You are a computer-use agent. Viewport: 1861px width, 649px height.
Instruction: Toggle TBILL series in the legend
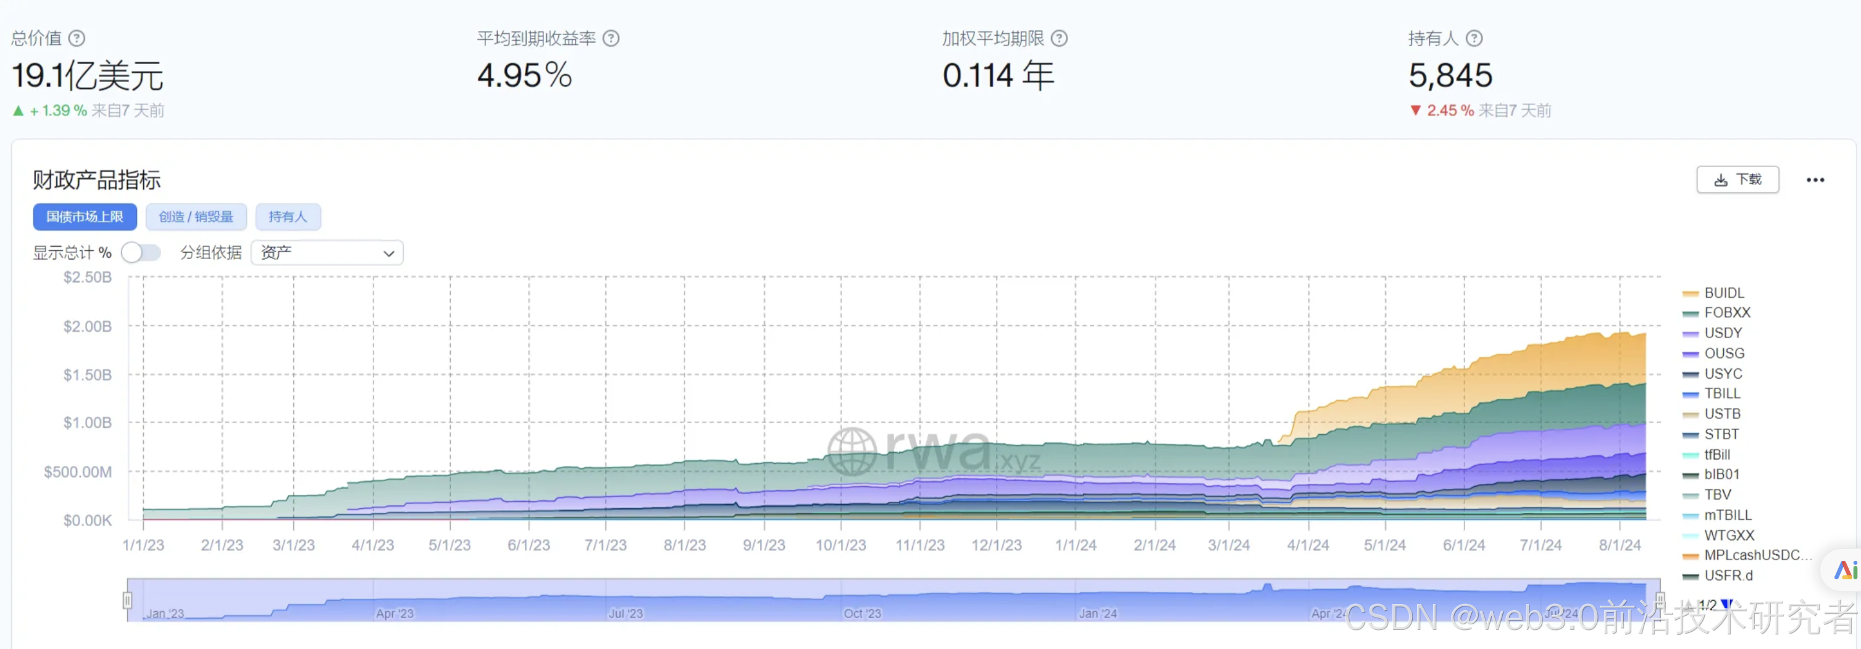coord(1712,394)
